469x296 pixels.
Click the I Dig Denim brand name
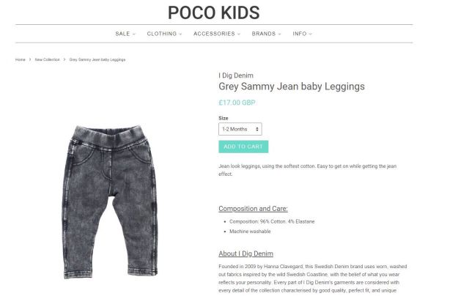click(x=236, y=75)
